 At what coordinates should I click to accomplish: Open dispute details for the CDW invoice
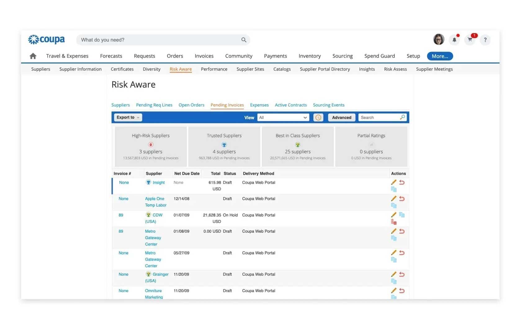click(394, 222)
